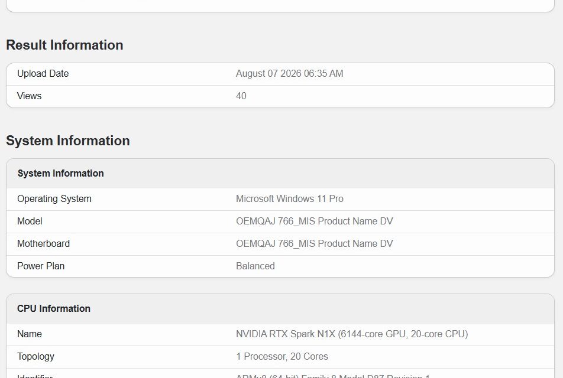Click the 'Model' row label
The height and width of the screenshot is (378, 563).
(30, 221)
